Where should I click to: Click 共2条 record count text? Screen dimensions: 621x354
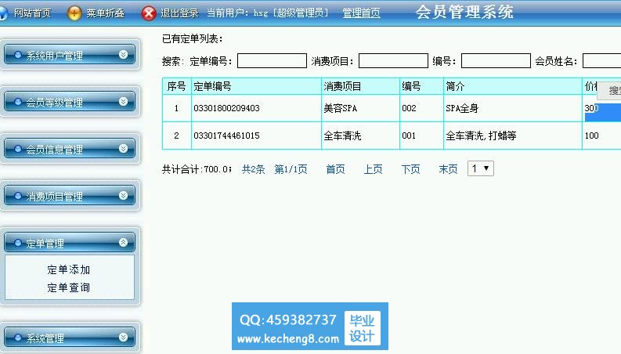pyautogui.click(x=253, y=169)
